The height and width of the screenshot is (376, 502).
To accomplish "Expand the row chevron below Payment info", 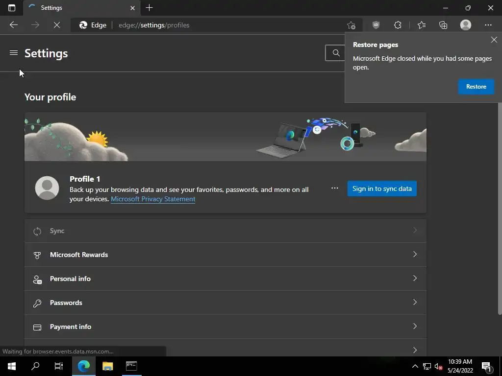I will click(x=415, y=350).
